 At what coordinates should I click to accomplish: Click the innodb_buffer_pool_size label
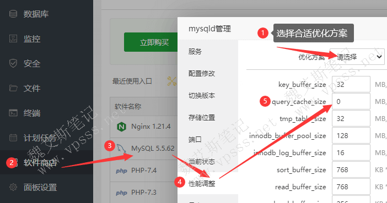tap(288, 136)
